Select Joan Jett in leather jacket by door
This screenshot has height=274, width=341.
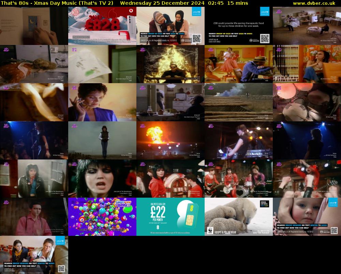coord(34,179)
